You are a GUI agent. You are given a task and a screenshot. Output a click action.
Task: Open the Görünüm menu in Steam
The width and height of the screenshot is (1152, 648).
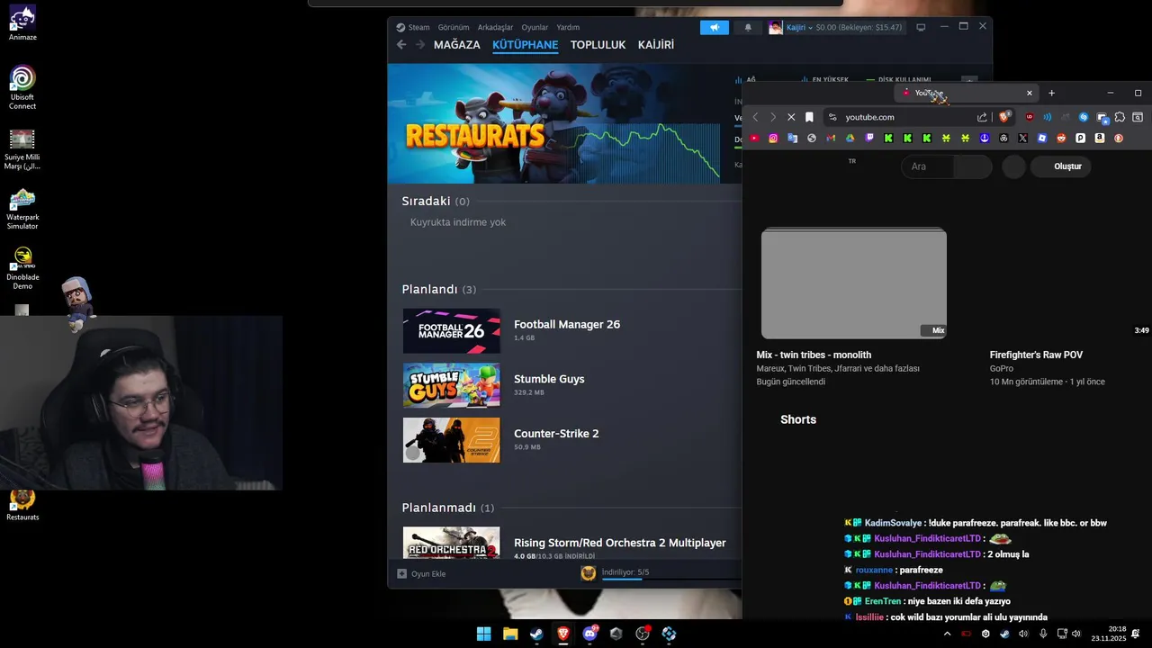pos(454,27)
